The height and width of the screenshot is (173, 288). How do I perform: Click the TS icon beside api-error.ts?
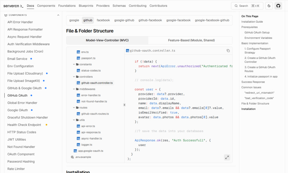[78, 126]
